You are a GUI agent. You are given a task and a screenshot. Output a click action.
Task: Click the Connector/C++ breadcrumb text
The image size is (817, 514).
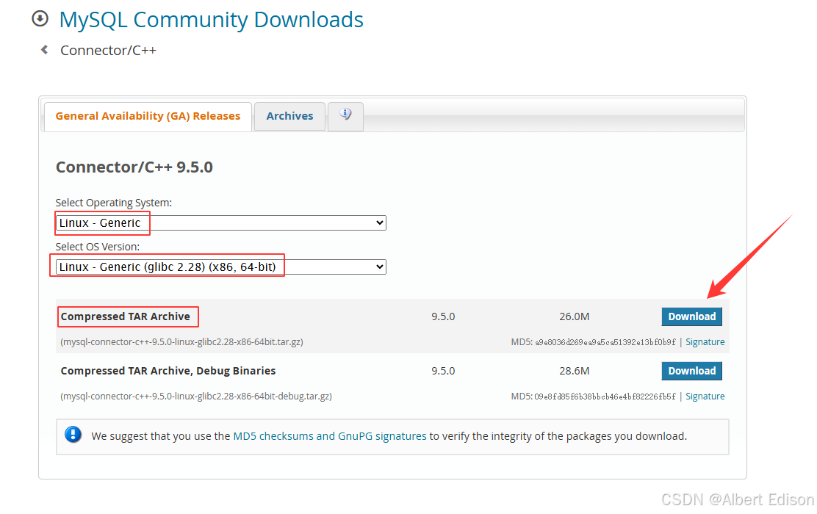tap(109, 50)
